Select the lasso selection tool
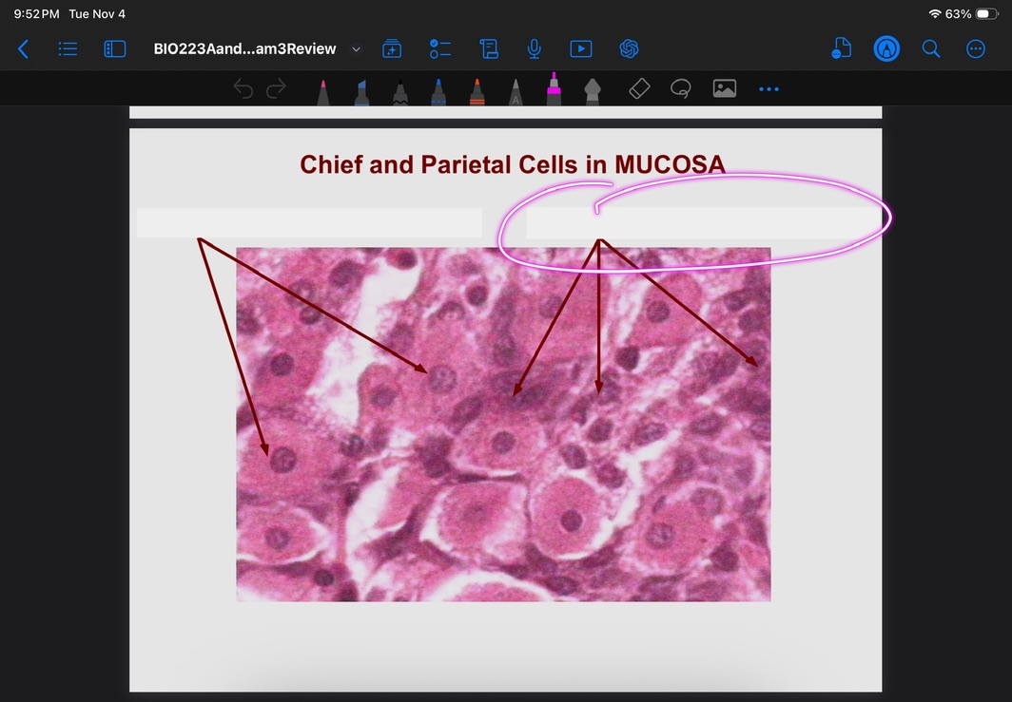This screenshot has width=1012, height=702. coord(681,88)
